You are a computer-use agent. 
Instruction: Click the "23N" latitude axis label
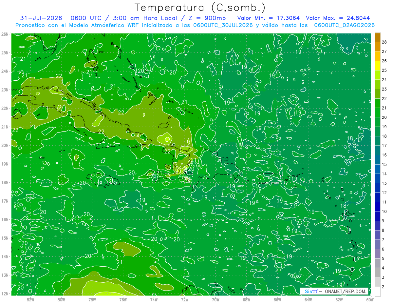pos(5,90)
